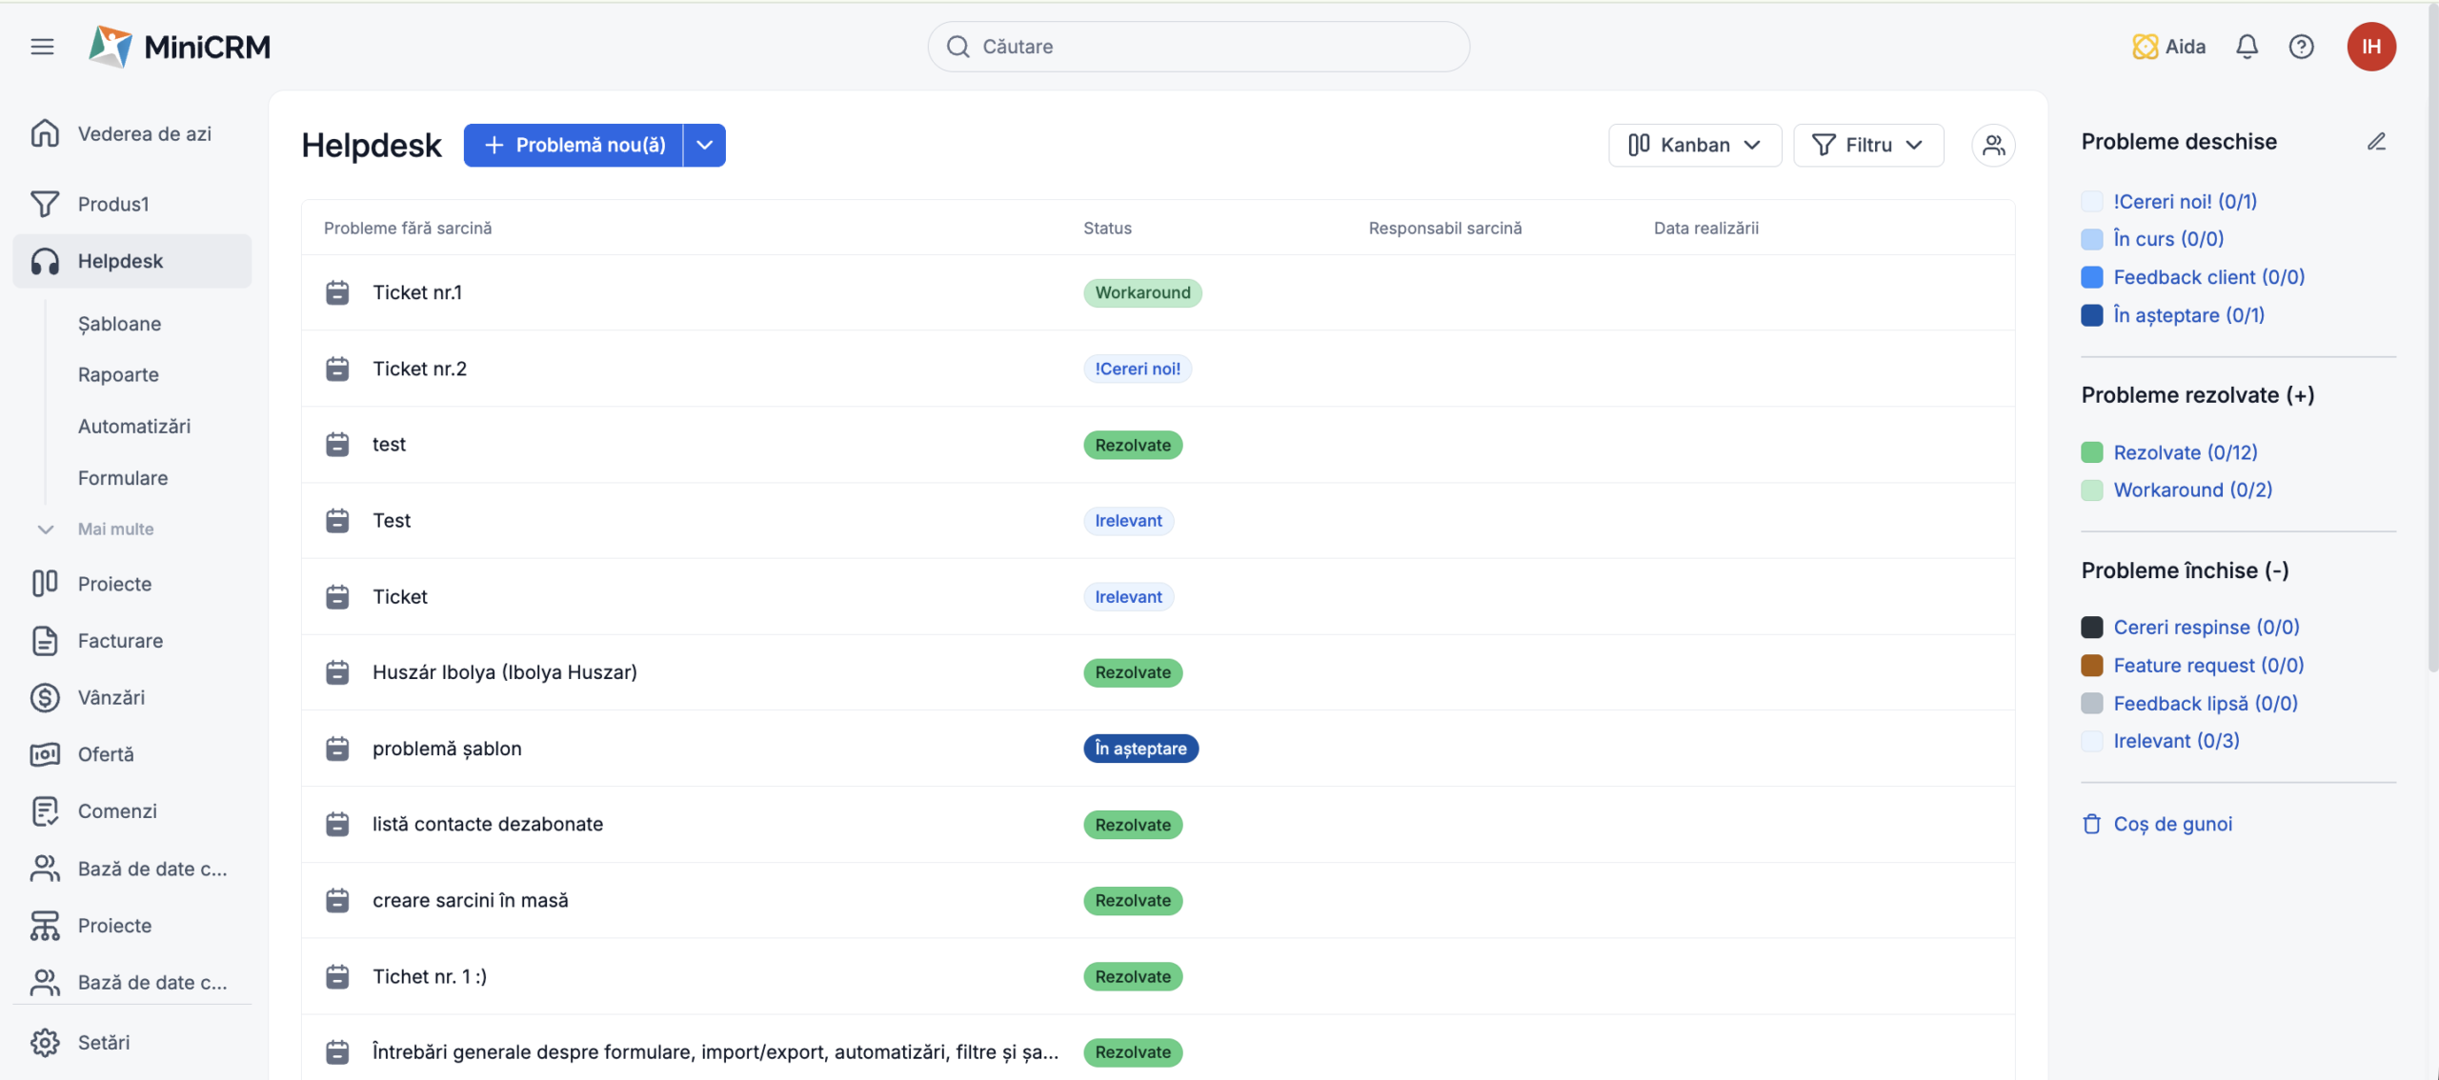
Task: Click the Comenzi order icon in sidebar
Action: [45, 811]
